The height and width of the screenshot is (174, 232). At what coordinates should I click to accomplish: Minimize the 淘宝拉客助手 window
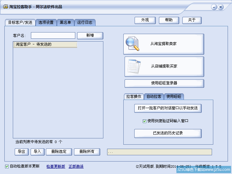tap(214, 7)
